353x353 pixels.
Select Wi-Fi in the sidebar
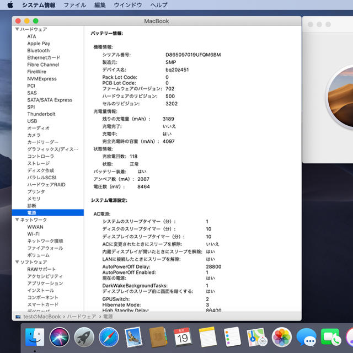coord(33,234)
